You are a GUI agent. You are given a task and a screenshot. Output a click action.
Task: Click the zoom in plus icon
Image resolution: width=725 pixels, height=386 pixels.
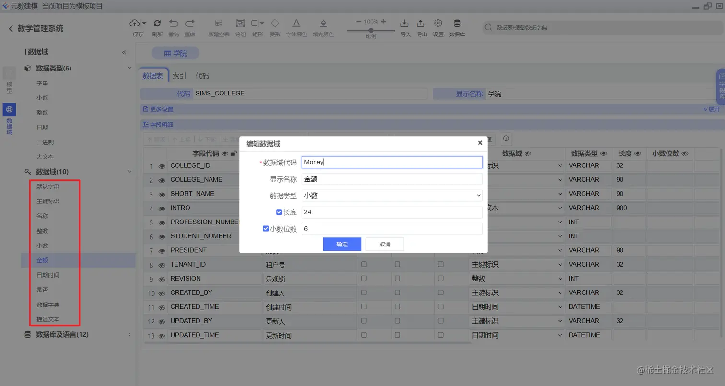383,22
